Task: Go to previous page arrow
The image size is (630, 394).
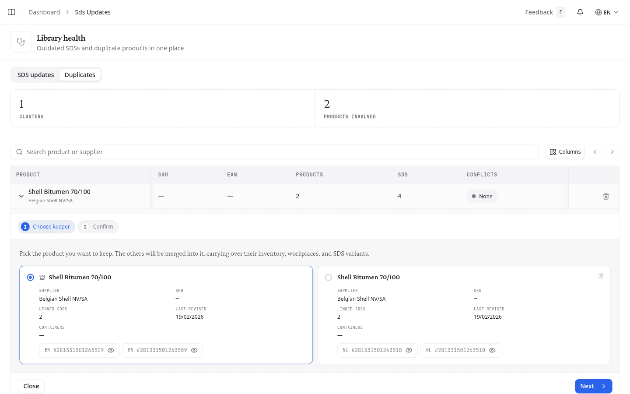Action: 595,152
